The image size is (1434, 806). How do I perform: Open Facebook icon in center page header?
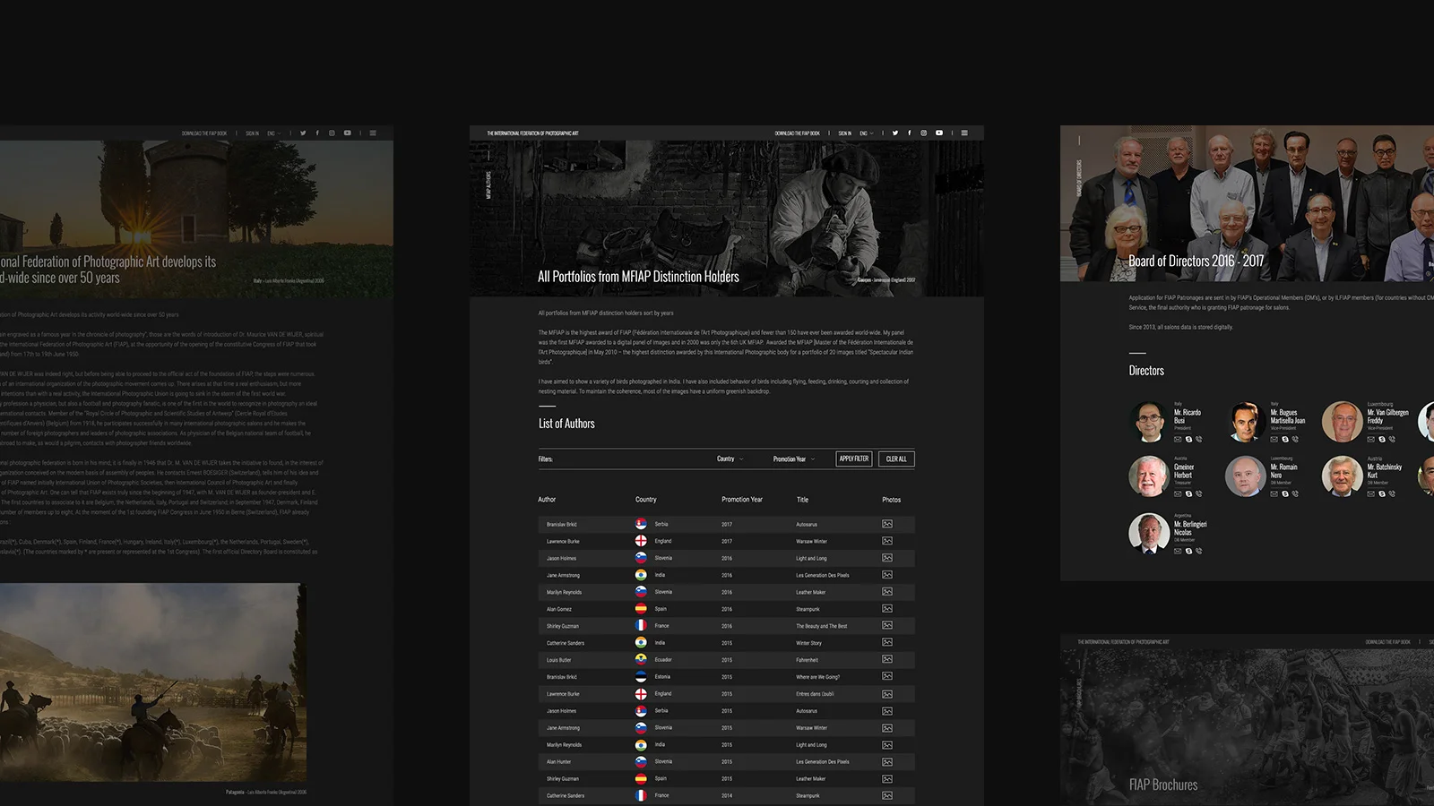point(909,133)
